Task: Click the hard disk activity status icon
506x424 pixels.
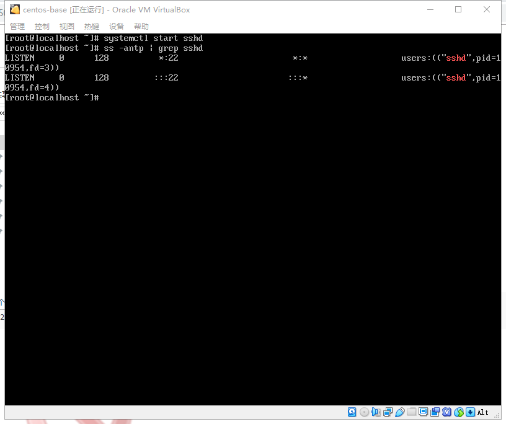Action: [x=352, y=412]
